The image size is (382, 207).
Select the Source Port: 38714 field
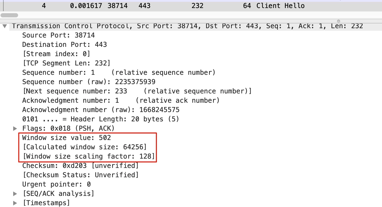coord(59,35)
